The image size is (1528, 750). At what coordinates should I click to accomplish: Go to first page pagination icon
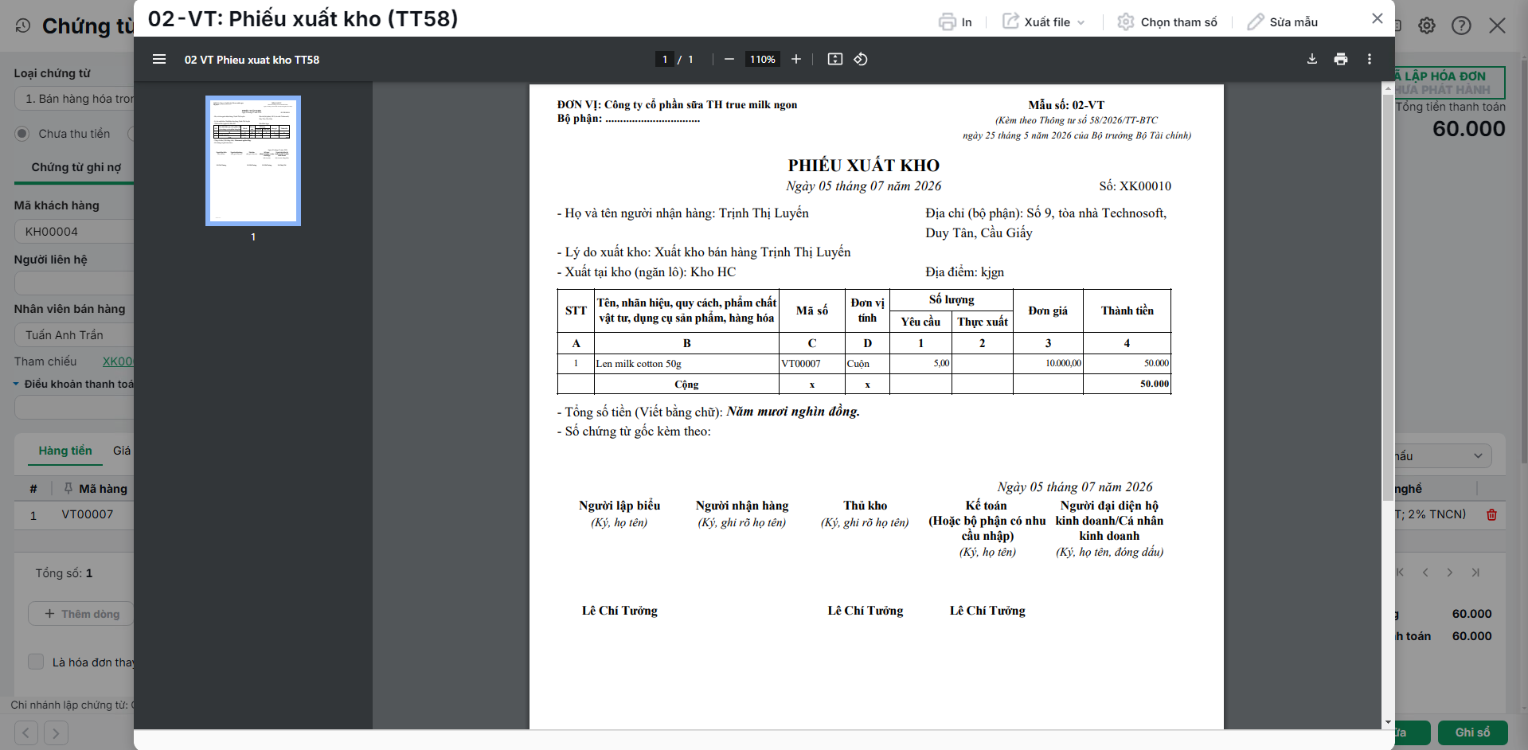tap(1400, 572)
